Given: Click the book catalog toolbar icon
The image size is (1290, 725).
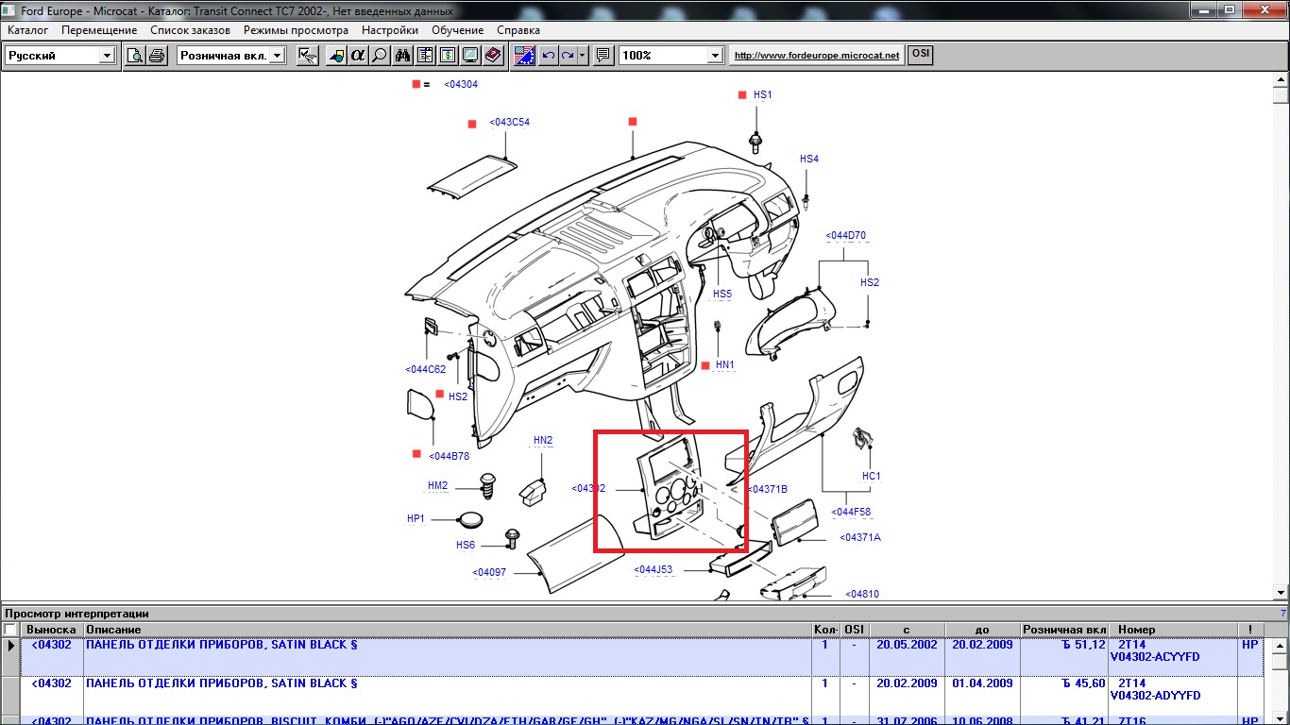Looking at the screenshot, I should pyautogui.click(x=492, y=56).
